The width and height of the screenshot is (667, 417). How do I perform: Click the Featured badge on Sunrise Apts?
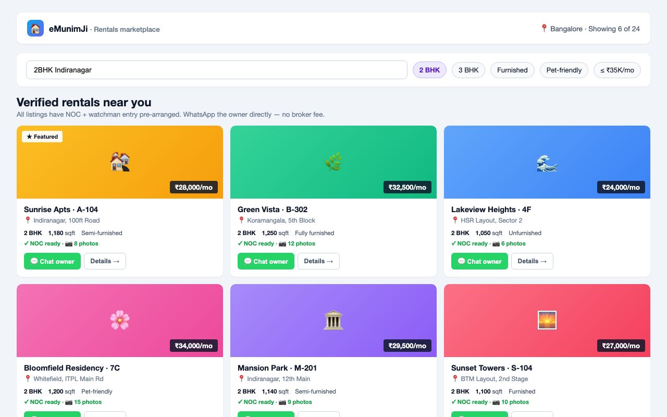tap(42, 137)
